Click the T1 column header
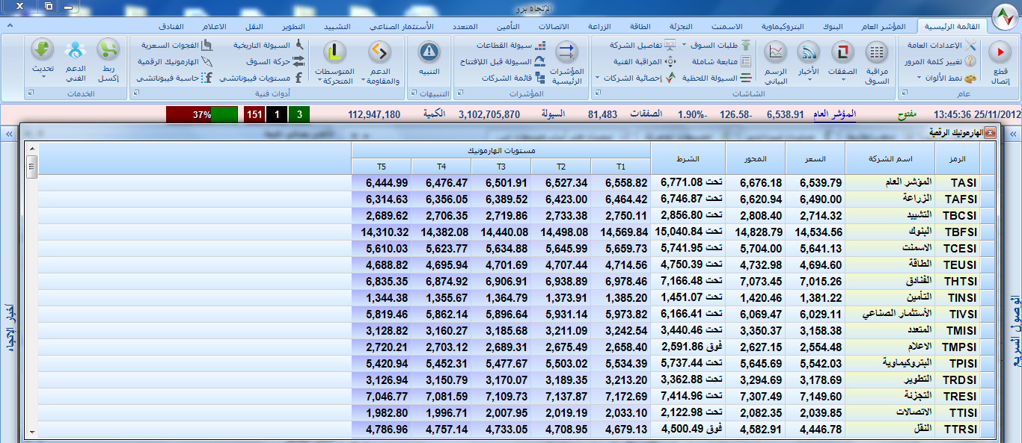This screenshot has width=1022, height=443. (x=620, y=166)
